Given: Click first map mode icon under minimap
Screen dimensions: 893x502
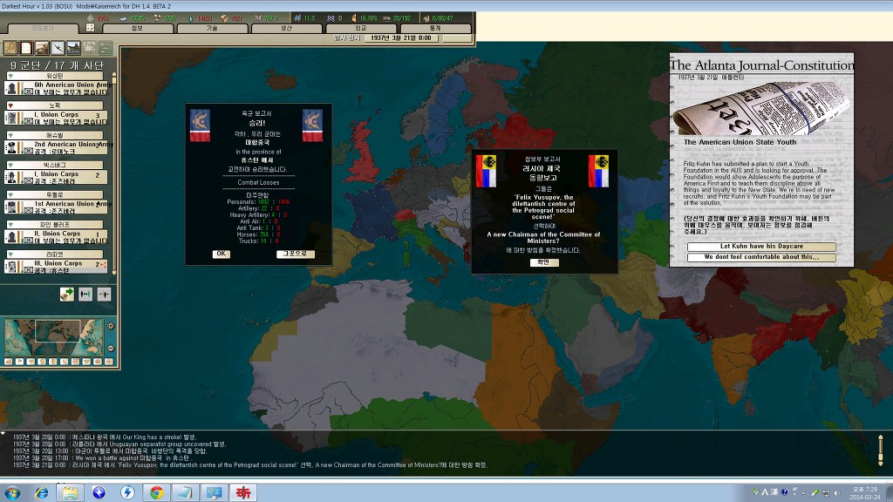Looking at the screenshot, I should [x=9, y=362].
